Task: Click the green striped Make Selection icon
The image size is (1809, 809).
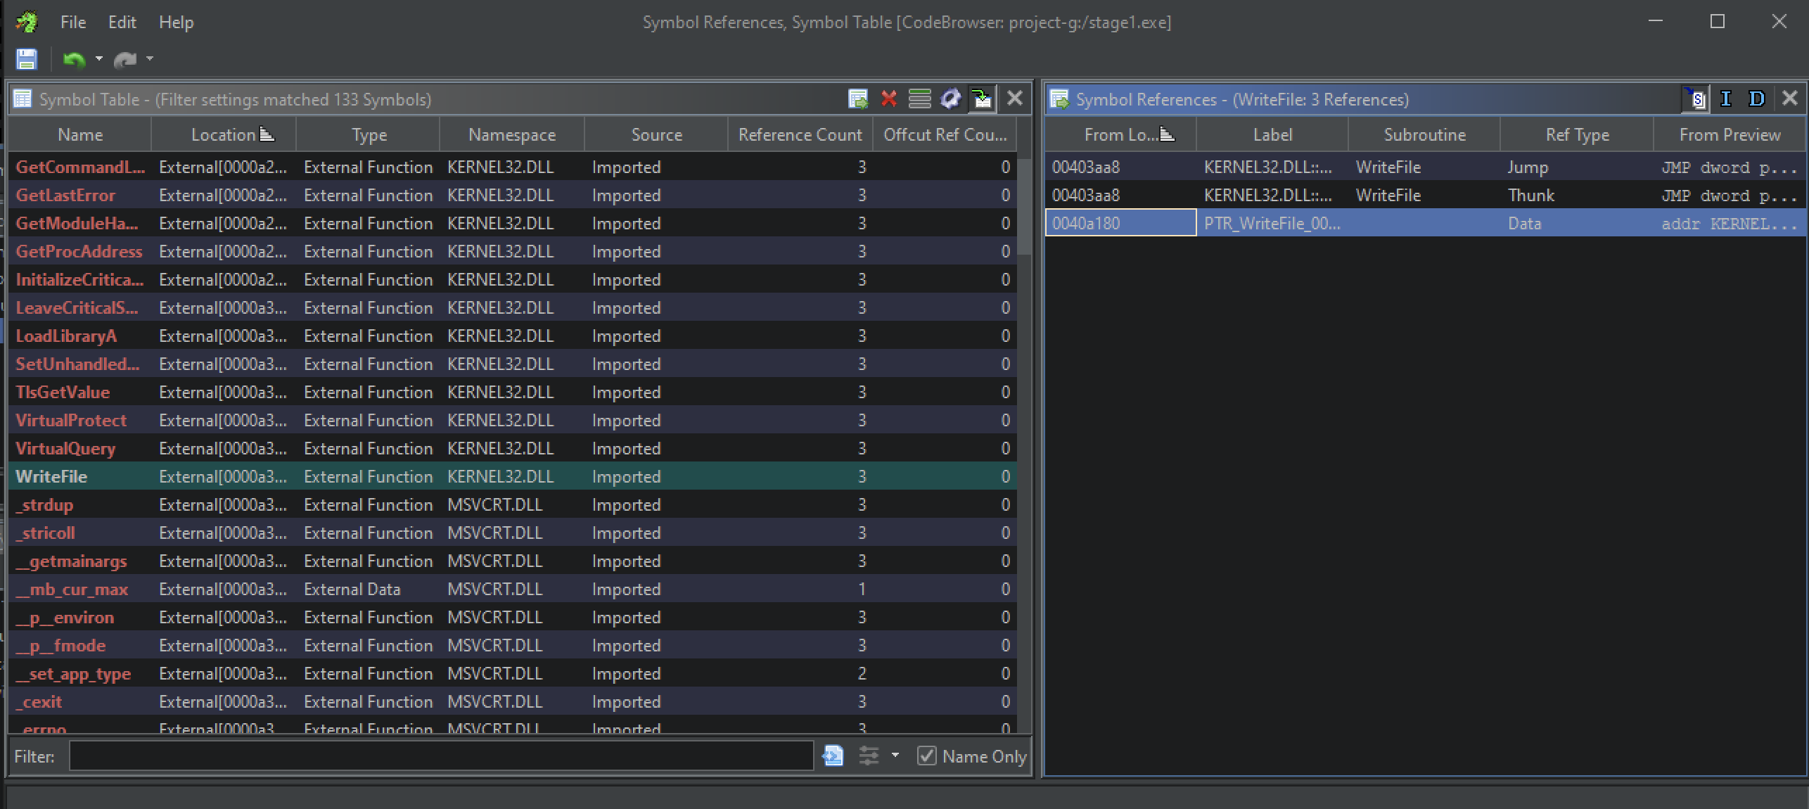Action: click(919, 99)
